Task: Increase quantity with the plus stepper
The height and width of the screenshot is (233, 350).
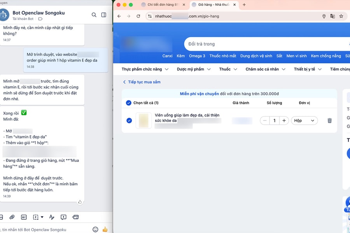Action: point(284,120)
